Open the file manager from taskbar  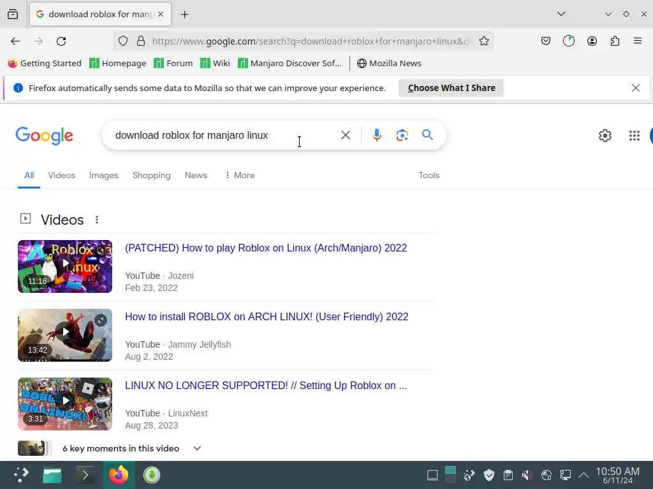click(x=52, y=475)
